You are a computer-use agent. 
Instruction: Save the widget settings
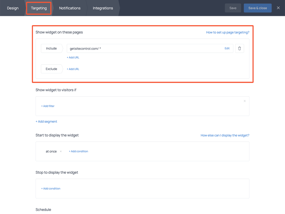click(x=233, y=8)
